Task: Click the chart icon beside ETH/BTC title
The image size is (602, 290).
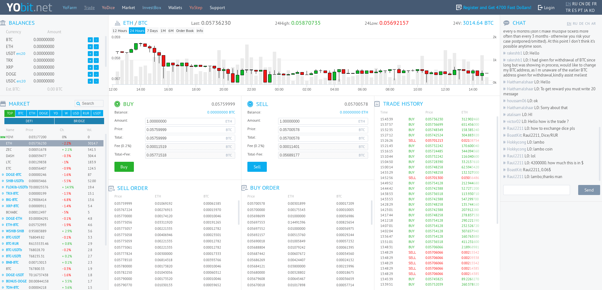Action: (117, 23)
